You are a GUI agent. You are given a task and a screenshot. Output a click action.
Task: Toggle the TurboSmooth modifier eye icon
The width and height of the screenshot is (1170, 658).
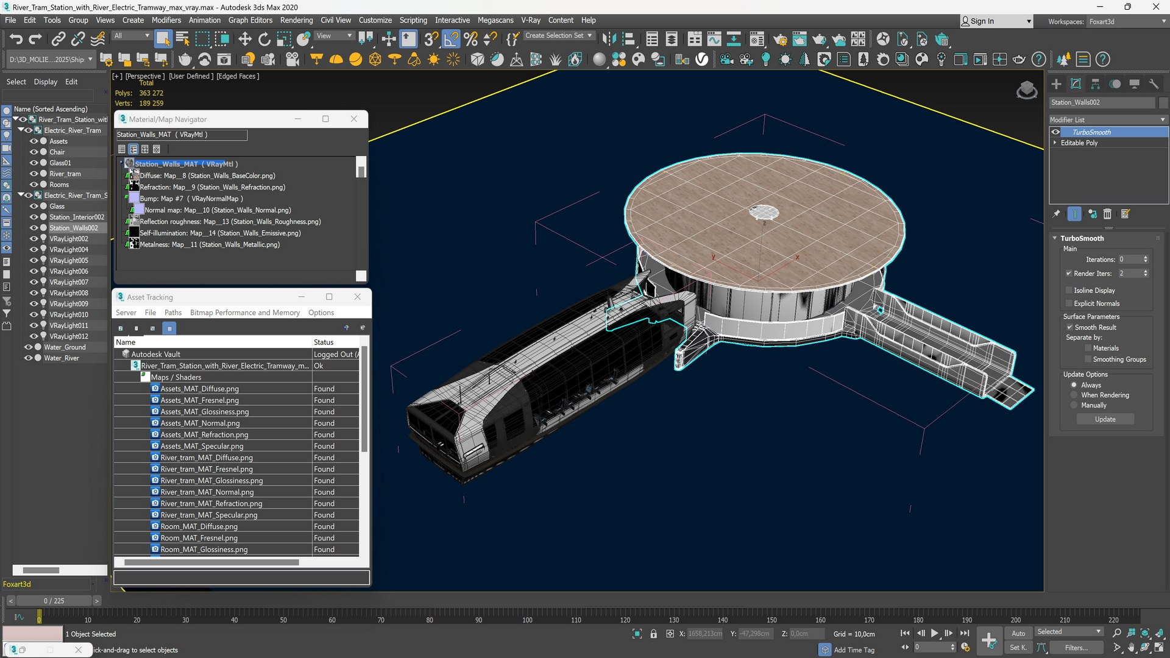[1055, 132]
